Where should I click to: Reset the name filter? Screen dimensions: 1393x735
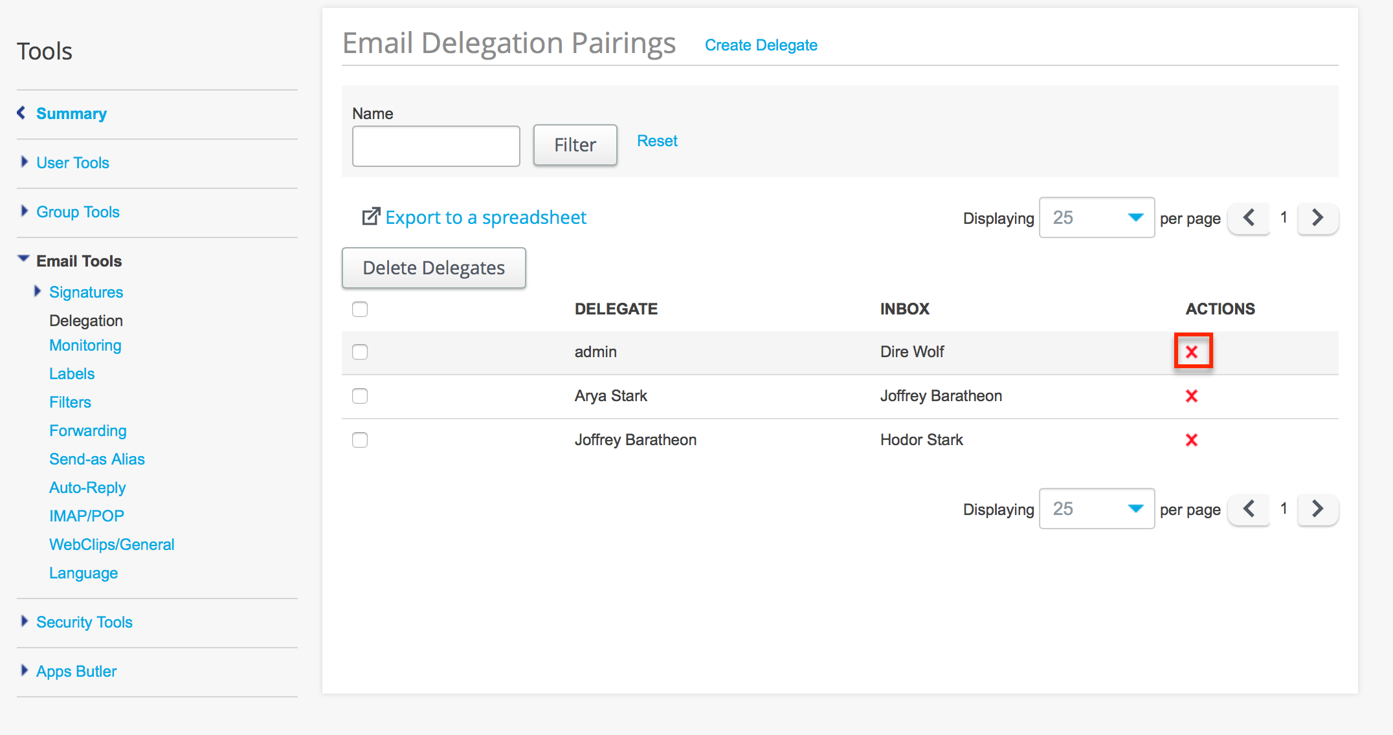pyautogui.click(x=657, y=141)
